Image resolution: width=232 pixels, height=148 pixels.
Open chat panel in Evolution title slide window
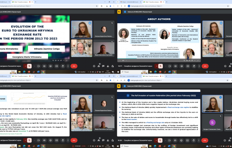103,66
